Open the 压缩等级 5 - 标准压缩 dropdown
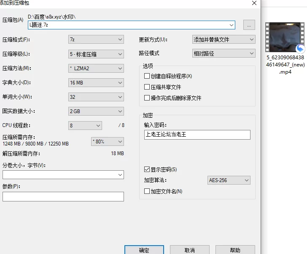The height and width of the screenshot is (254, 307). click(96, 54)
